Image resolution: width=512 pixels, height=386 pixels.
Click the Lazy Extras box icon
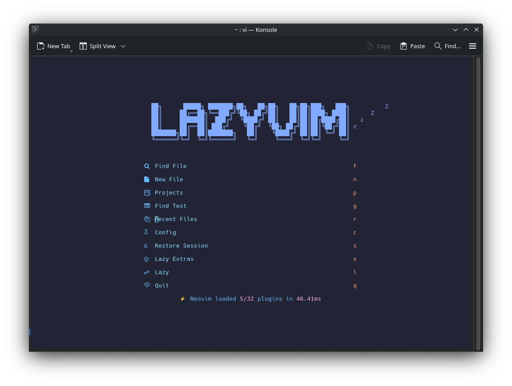(146, 260)
